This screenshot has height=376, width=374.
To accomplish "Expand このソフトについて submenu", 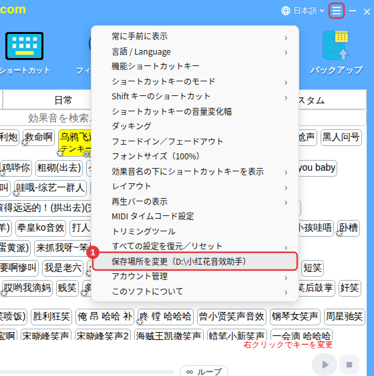I will [195, 291].
